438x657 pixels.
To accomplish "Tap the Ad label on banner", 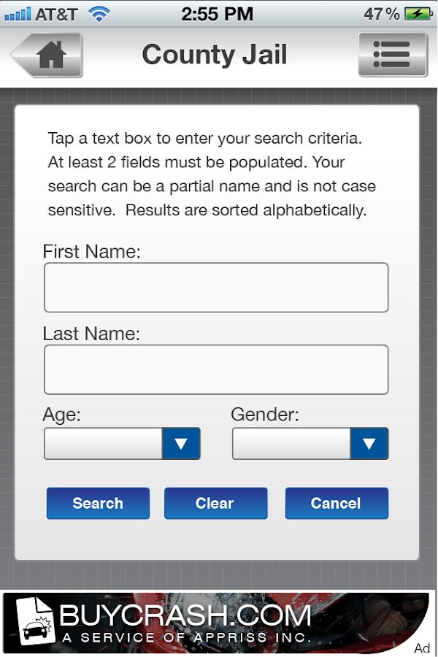I will point(422,648).
